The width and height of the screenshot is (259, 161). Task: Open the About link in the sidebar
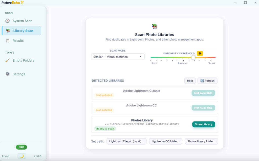pyautogui.click(x=6, y=156)
